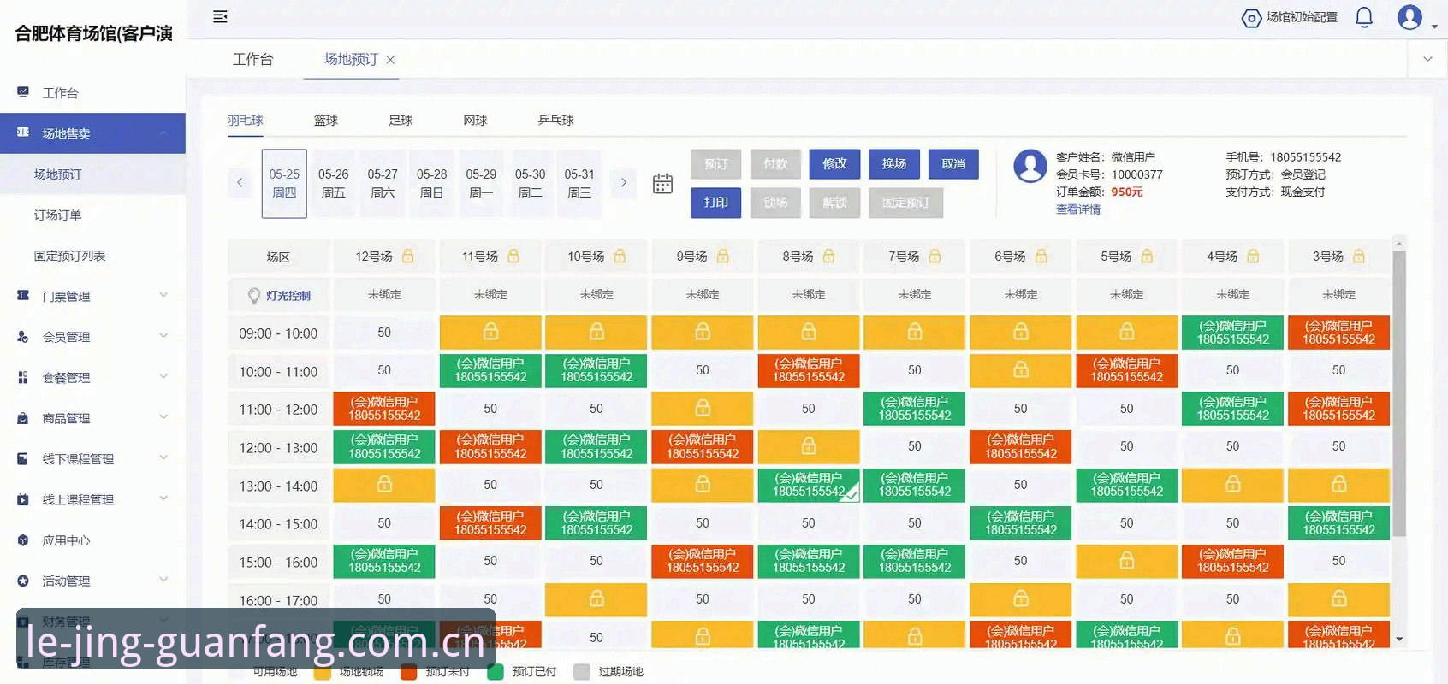Click the lock icon beside 3号场
Viewport: 1448px width, 684px height.
pyautogui.click(x=1359, y=256)
